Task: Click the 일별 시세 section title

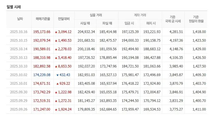Action: 14,7
